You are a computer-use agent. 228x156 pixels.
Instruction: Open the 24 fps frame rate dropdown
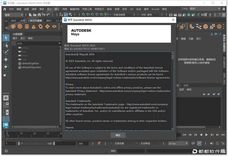(178, 144)
